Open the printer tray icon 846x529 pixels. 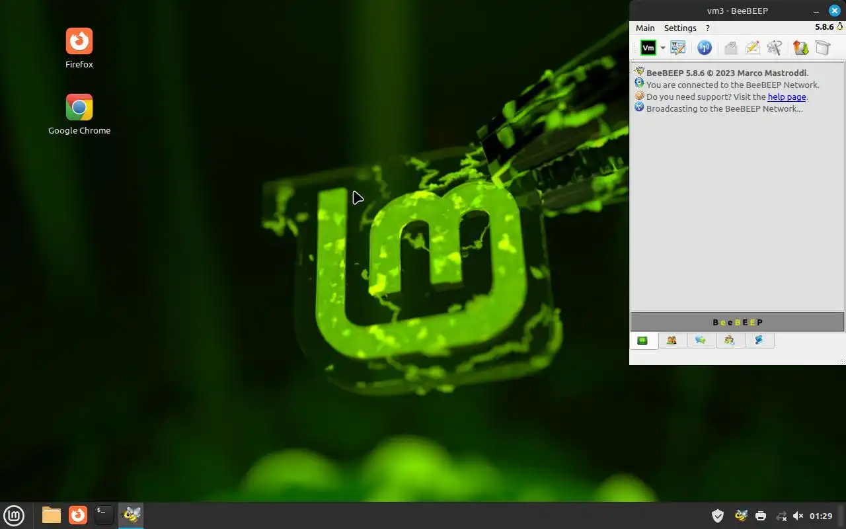(x=761, y=516)
